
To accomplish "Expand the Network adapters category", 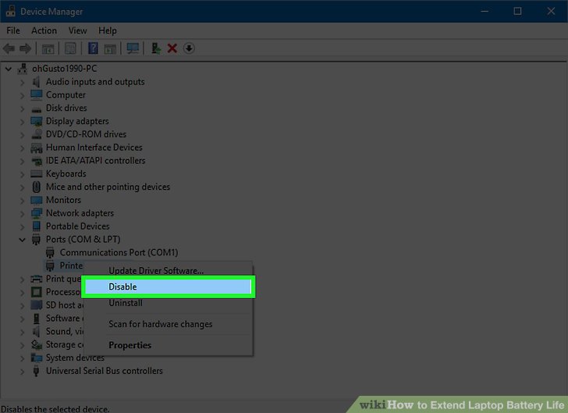I will click(x=22, y=214).
